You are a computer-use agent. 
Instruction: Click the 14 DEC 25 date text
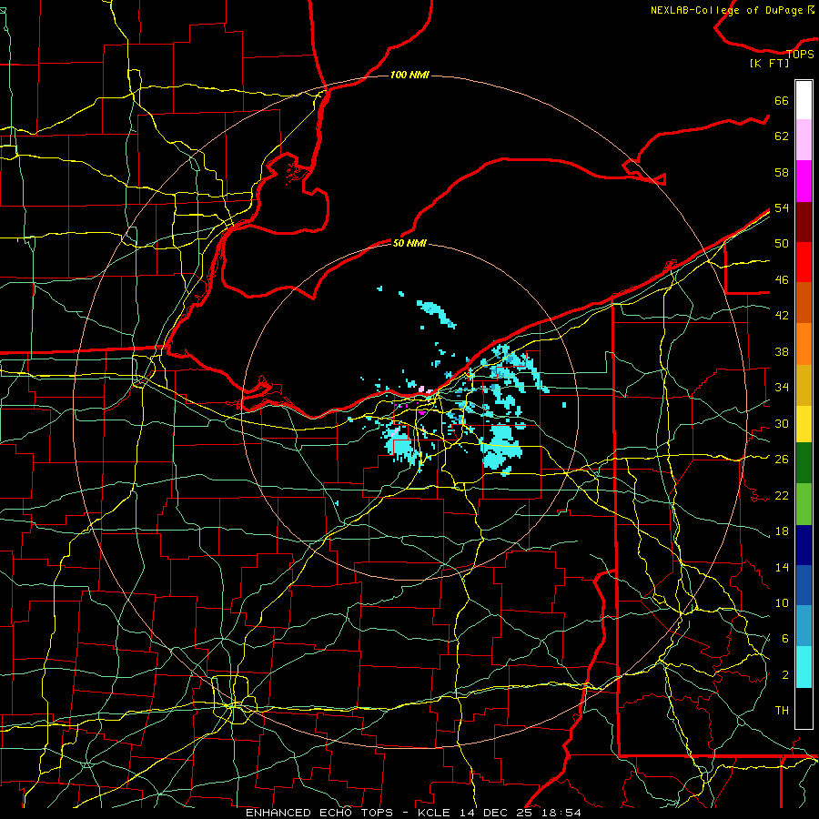click(495, 813)
